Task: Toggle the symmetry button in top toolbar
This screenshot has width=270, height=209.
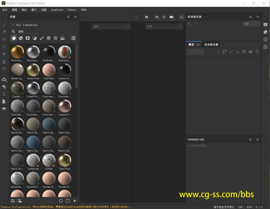Action: coord(156,17)
